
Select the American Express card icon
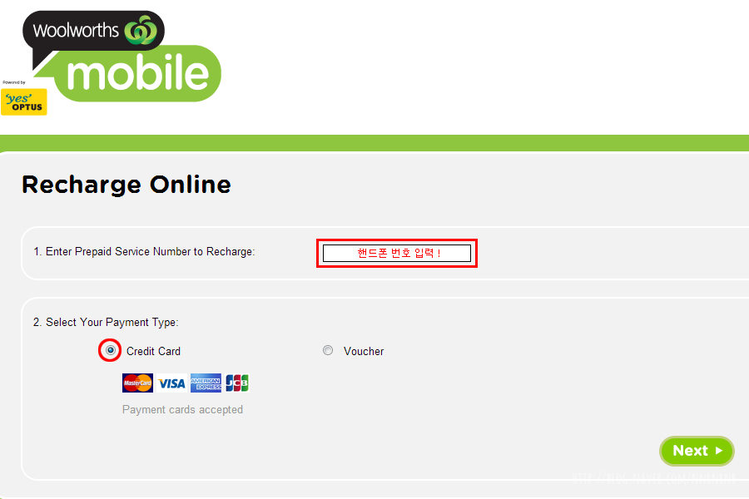click(206, 383)
